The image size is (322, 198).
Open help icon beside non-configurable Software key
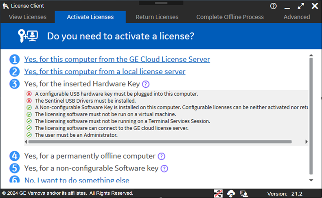(x=164, y=169)
